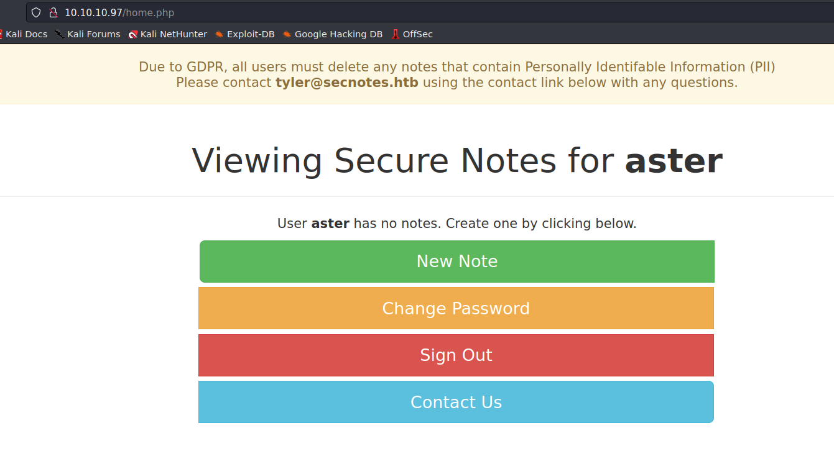Click the green New Note button
This screenshot has width=834, height=469.
pyautogui.click(x=457, y=262)
